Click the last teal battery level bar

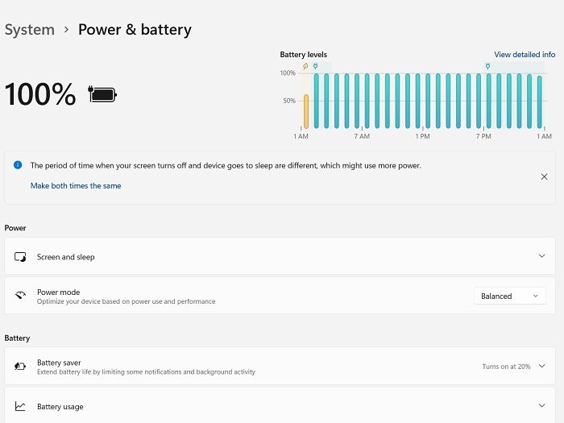(x=539, y=102)
